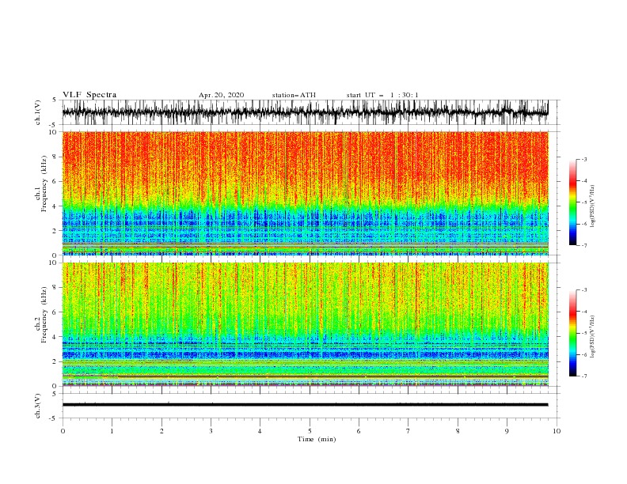Click the "ch.3(V)" waveform axis label
The image size is (627, 484).
click(38, 406)
